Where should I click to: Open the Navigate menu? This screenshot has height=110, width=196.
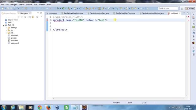pyautogui.click(x=14, y=5)
